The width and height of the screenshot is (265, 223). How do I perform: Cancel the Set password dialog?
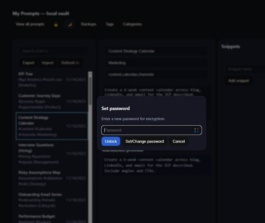click(179, 141)
